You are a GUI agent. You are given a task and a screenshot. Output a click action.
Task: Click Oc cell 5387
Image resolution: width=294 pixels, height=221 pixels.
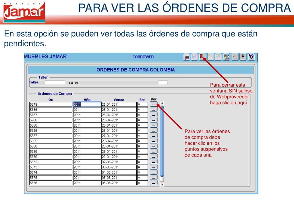pyautogui.click(x=51, y=136)
